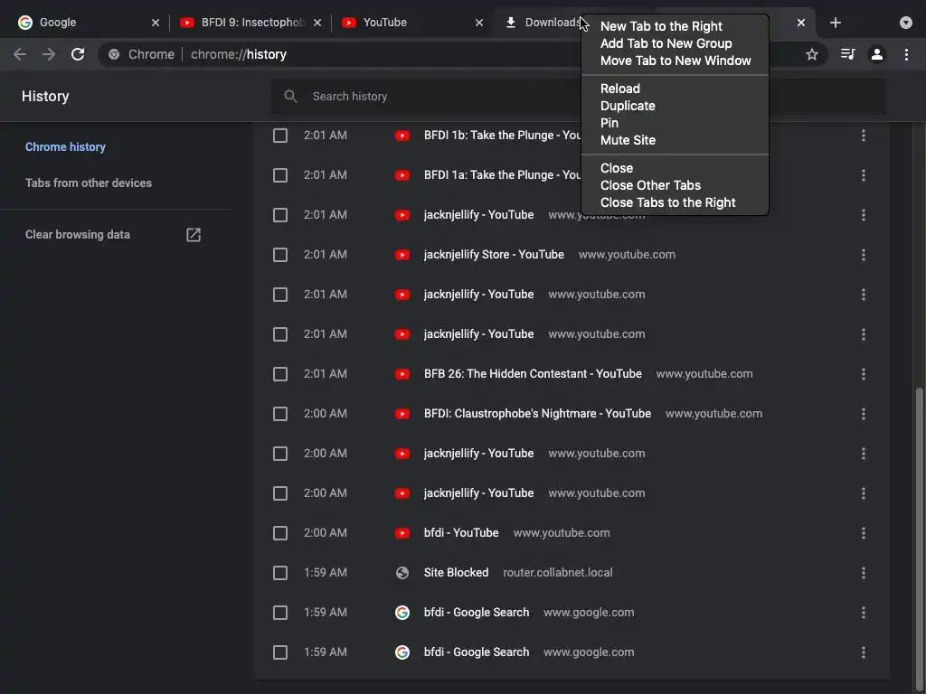Go back using the back arrow
926x694 pixels.
tap(20, 54)
